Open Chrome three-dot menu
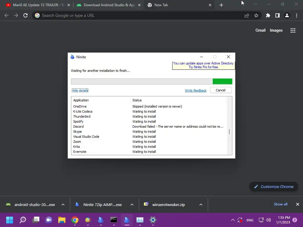Viewport: 303px width, 227px height. (296, 15)
